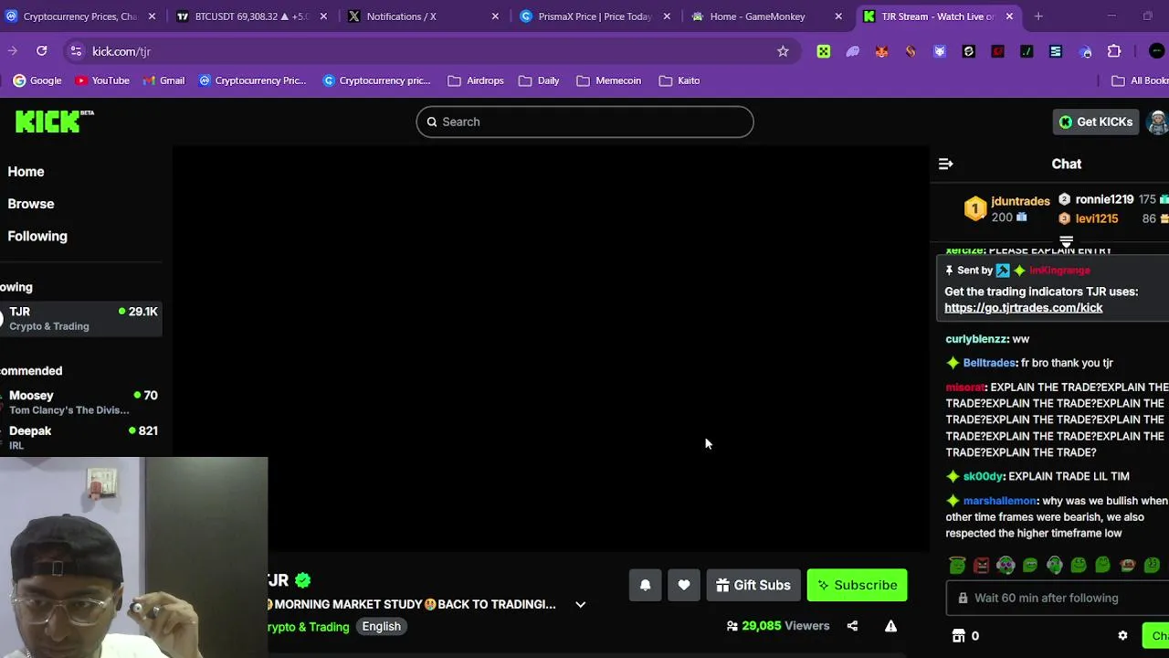Open the chat shop icon

[x=958, y=636]
